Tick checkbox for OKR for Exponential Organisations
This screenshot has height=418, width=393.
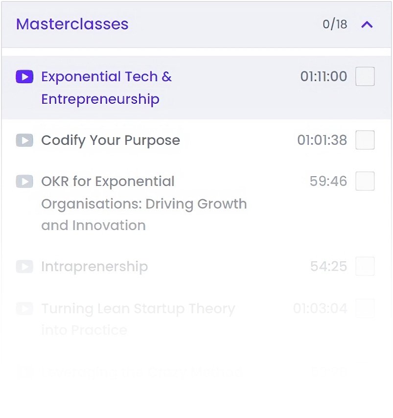click(x=365, y=182)
